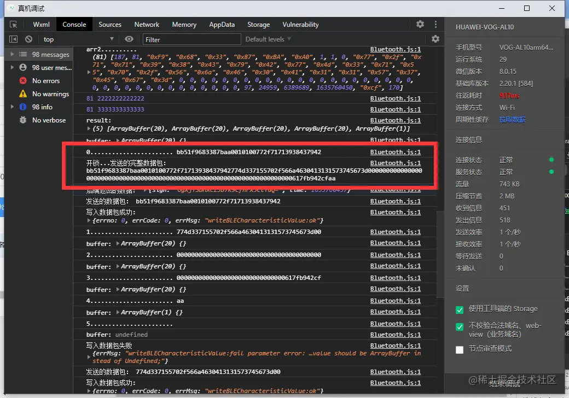Toggle the console sidebar panel icon
The image size is (569, 398).
tap(14, 39)
